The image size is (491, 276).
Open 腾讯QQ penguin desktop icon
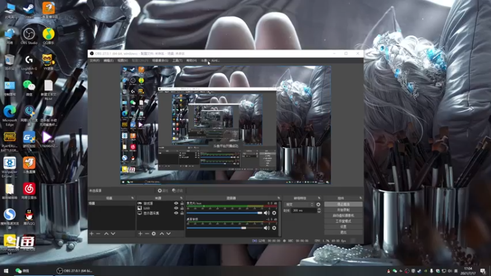point(29,217)
